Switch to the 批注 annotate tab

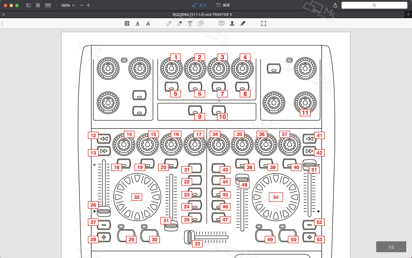pyautogui.click(x=199, y=5)
